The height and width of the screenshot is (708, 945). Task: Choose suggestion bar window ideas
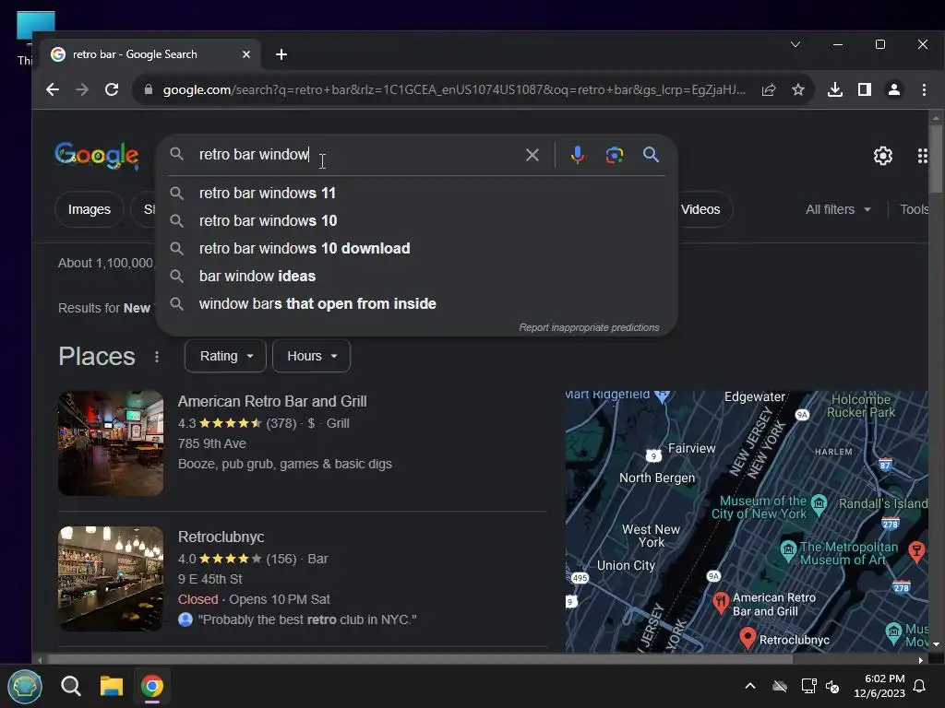[416, 277]
